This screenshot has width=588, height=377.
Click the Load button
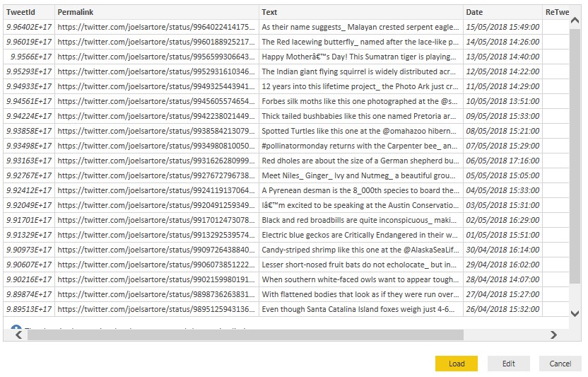[x=456, y=364]
